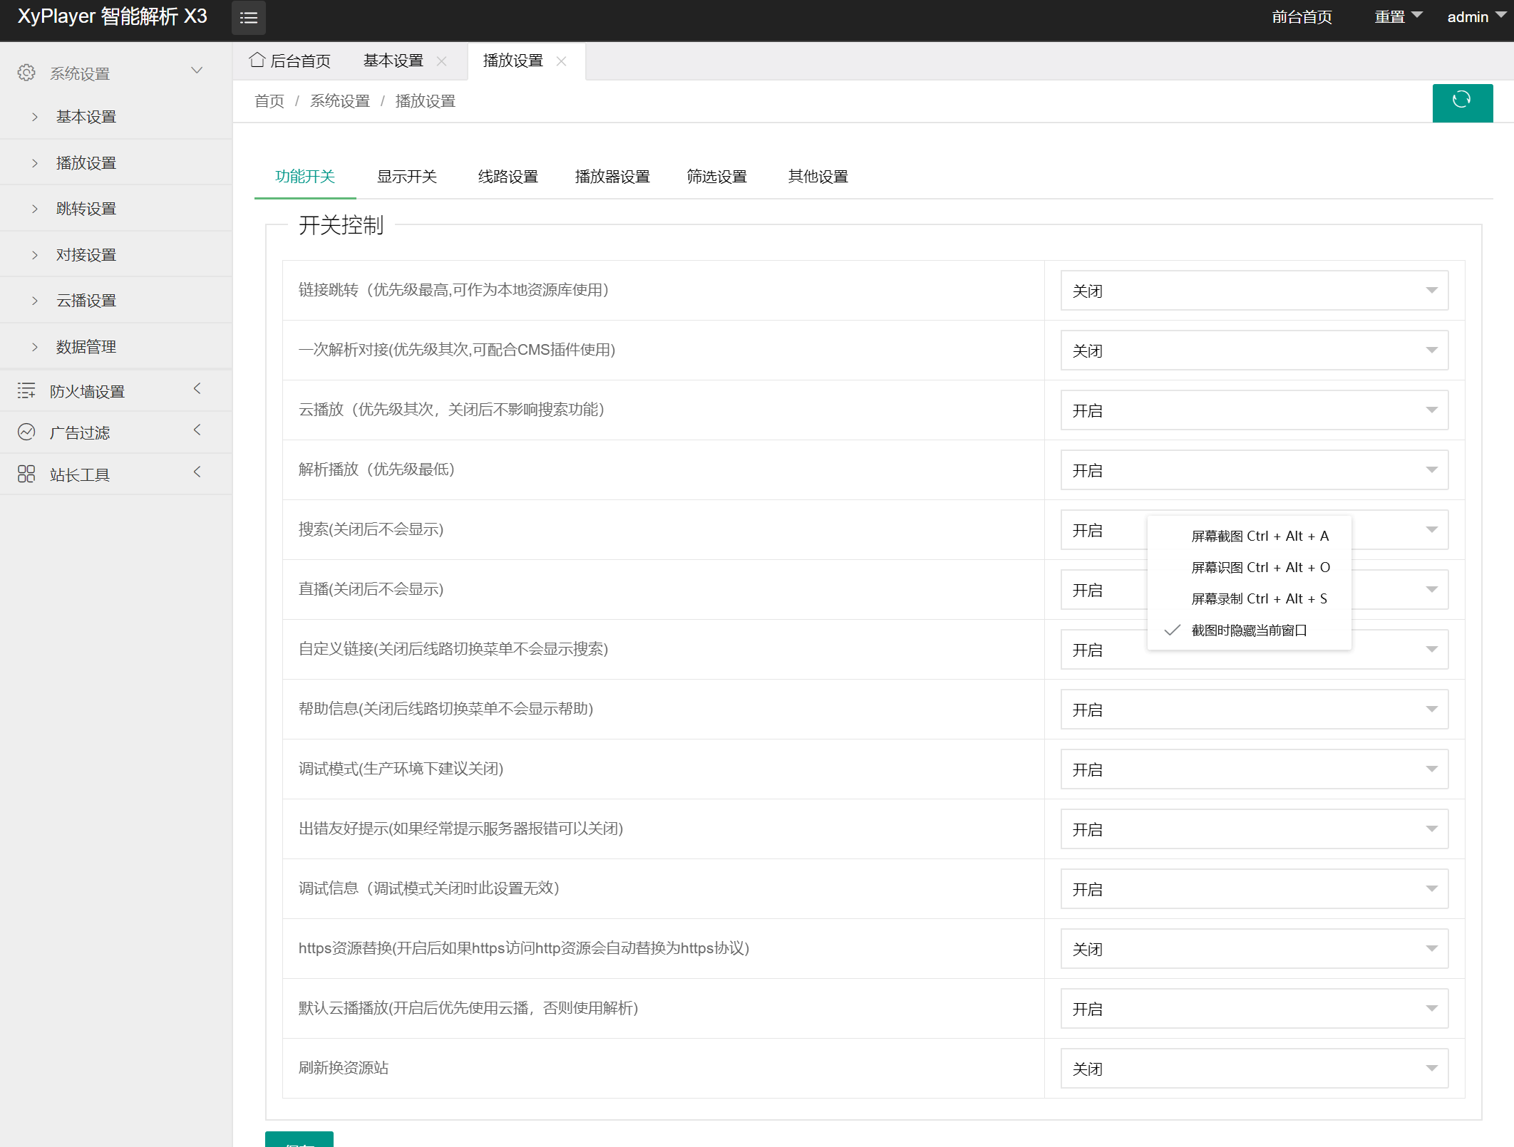This screenshot has height=1147, width=1514.
Task: Close the 基本设置 tab
Action: [442, 61]
